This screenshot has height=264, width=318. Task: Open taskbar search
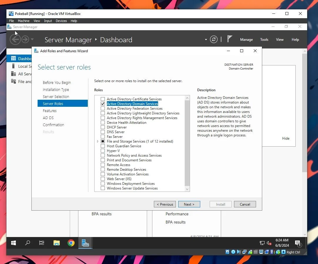[x=28, y=243]
